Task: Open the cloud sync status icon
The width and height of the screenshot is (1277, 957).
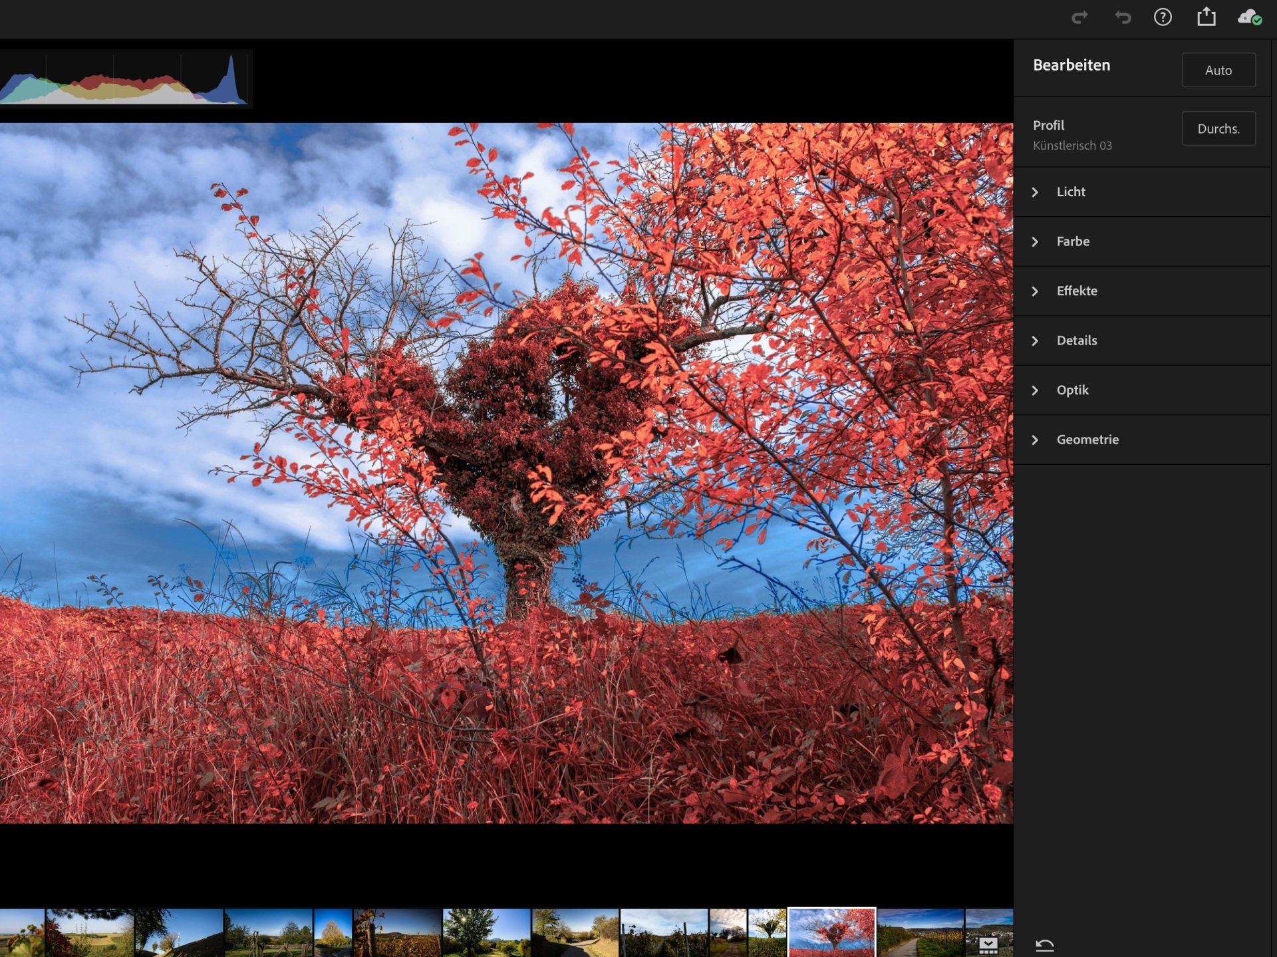Action: 1249,17
